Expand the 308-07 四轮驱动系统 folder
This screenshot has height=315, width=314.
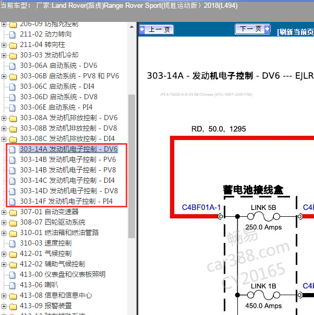4,223
